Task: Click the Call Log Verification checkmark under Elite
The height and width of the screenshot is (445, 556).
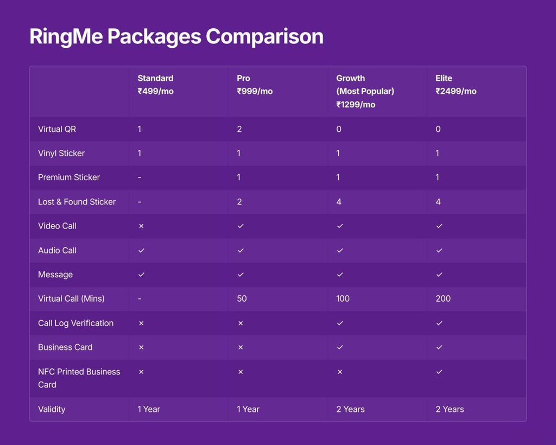Action: click(x=439, y=323)
